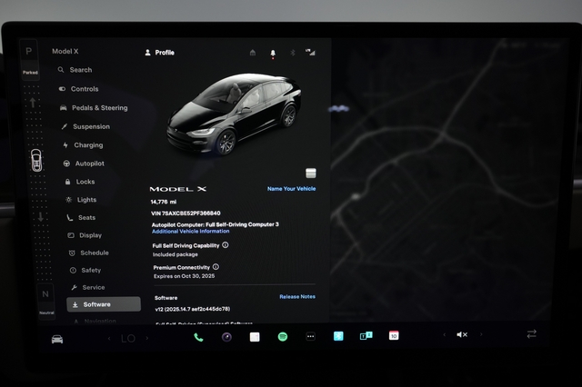Screen dimensions: 582x387
Task: Open Autopilot settings
Action: (x=84, y=164)
